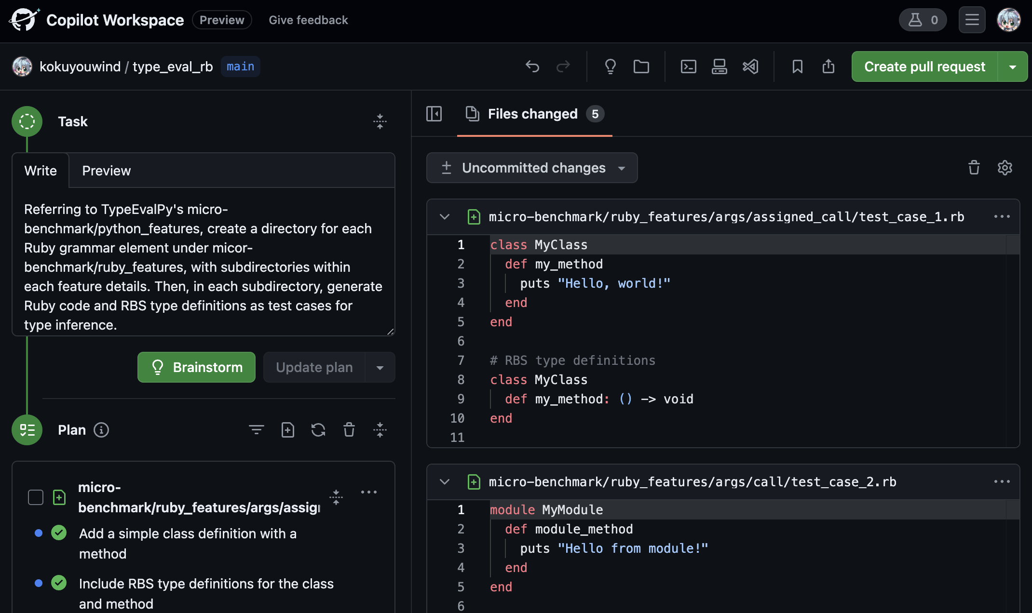The image size is (1032, 613).
Task: Check the assigned_call file checkbox in Plan
Action: click(x=36, y=497)
